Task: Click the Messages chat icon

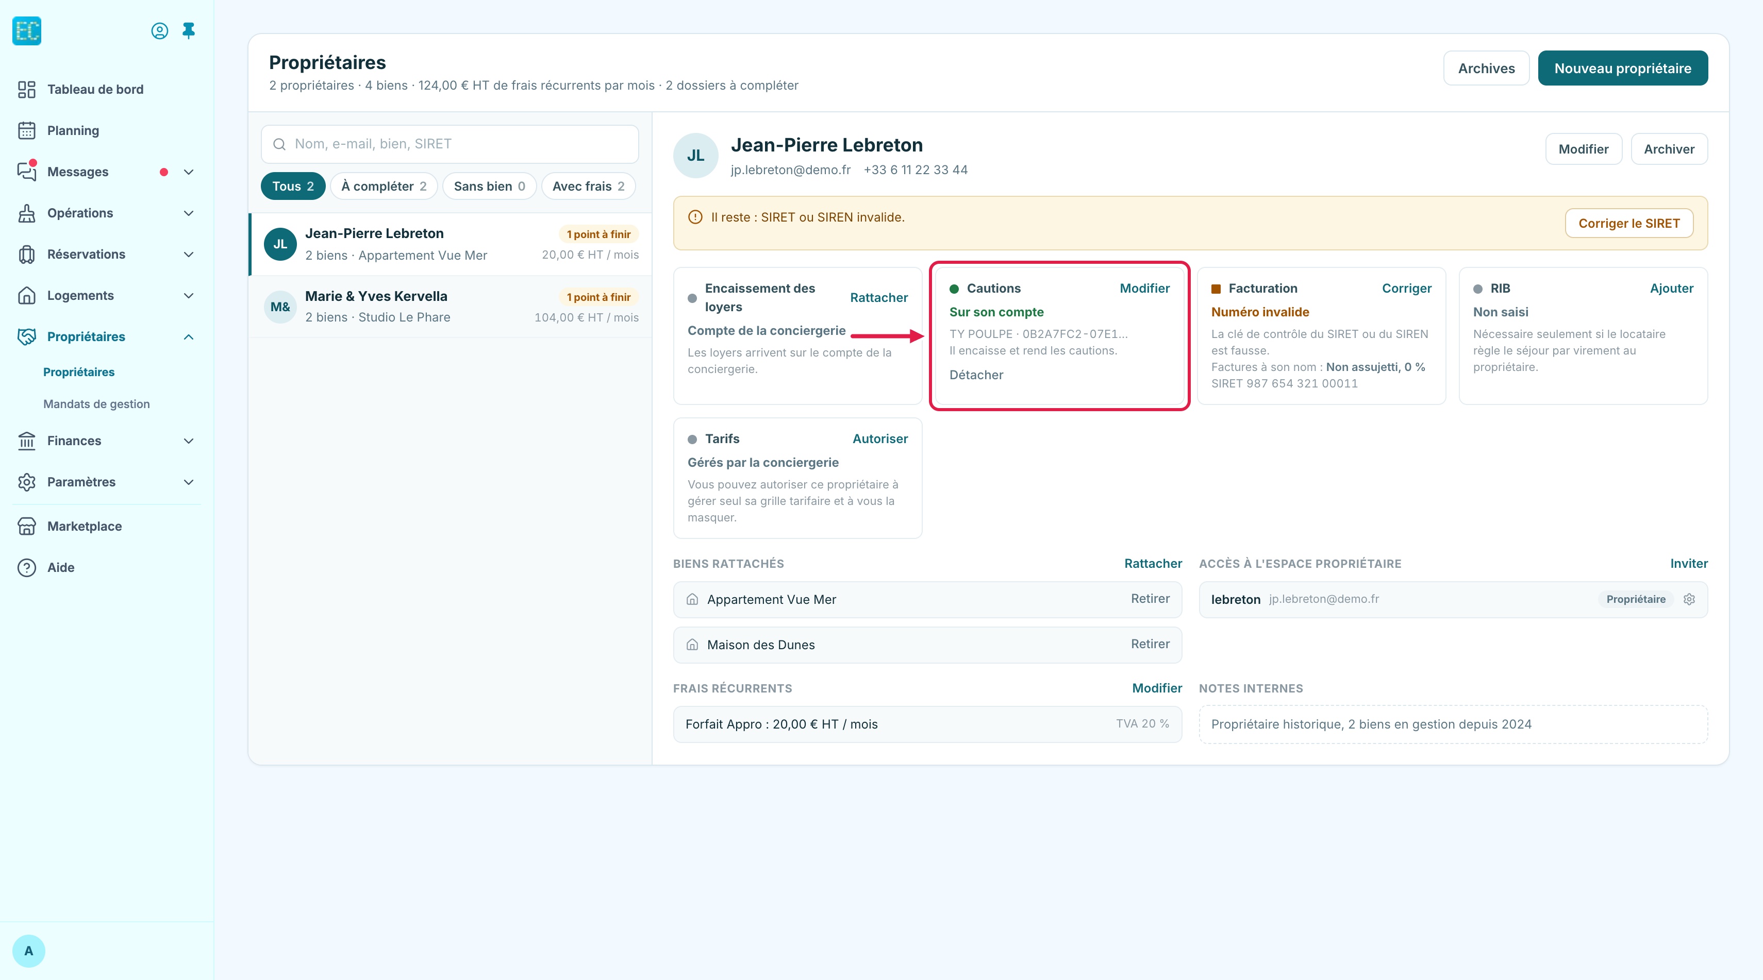Action: click(x=27, y=172)
